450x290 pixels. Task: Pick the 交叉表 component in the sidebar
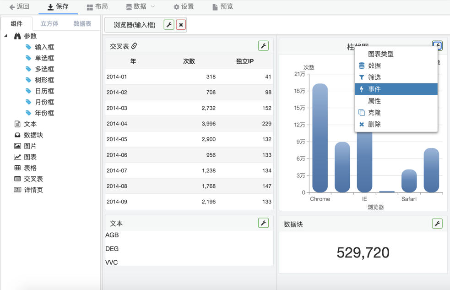click(x=33, y=179)
